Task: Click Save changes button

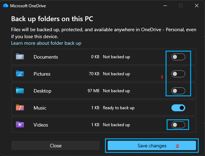Action: 152,146
